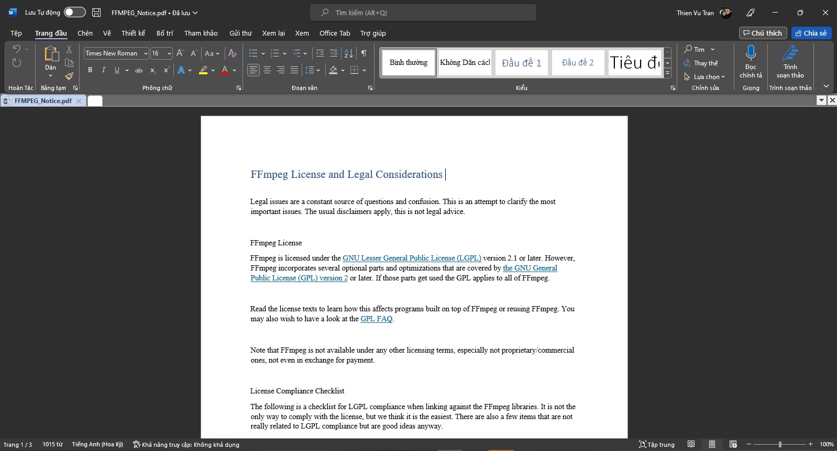
Task: Click Tập trung (Focus) mode button
Action: pyautogui.click(x=657, y=444)
